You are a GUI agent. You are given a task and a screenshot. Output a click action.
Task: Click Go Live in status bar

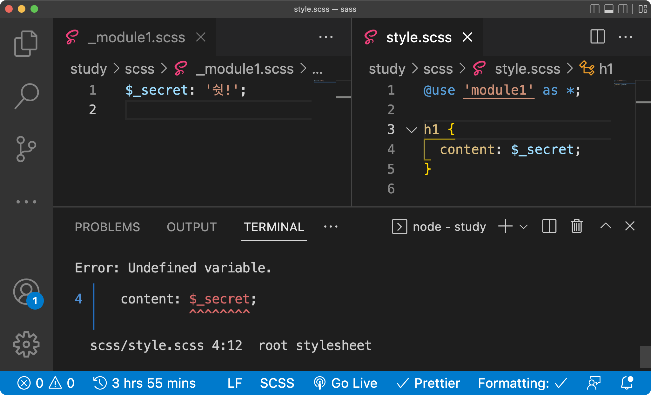coord(346,383)
